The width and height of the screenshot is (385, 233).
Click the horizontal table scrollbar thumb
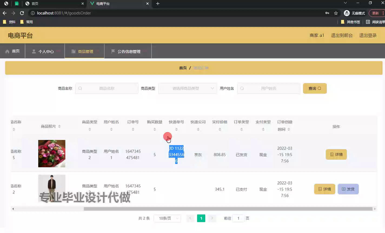click(228, 209)
